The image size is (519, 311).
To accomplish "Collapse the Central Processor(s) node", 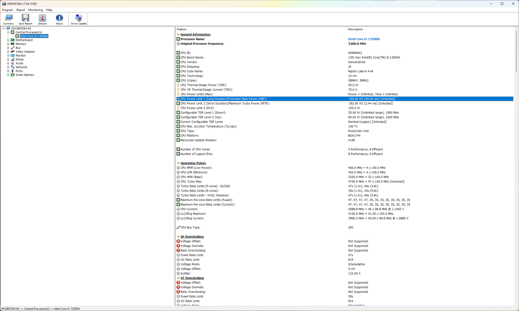I will tap(8, 32).
